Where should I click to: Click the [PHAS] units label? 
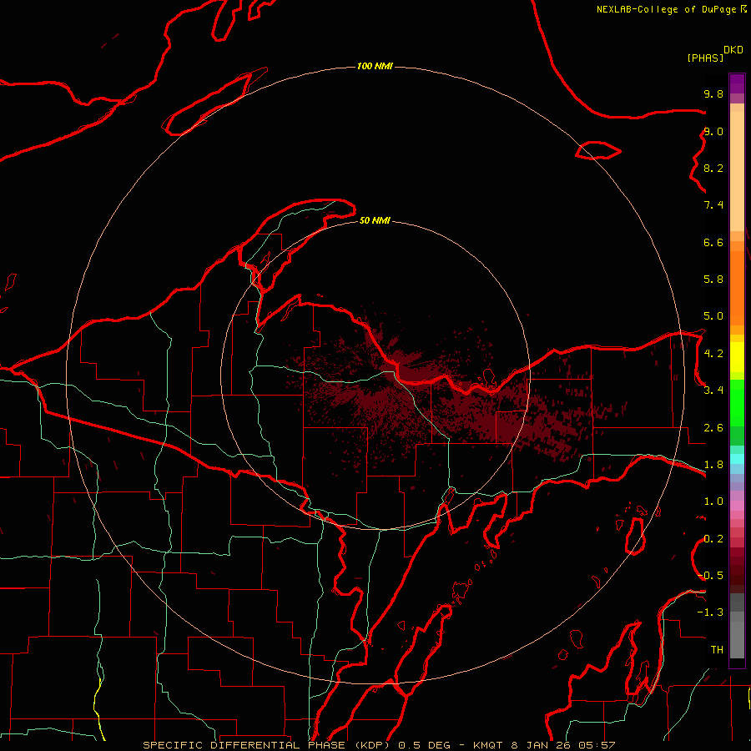click(x=705, y=58)
